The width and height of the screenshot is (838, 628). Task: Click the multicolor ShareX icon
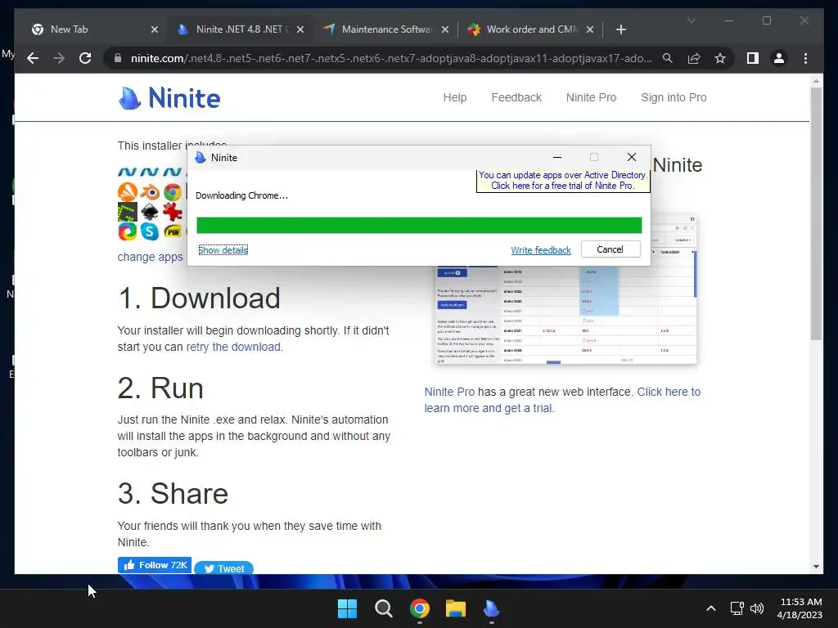coord(128,231)
